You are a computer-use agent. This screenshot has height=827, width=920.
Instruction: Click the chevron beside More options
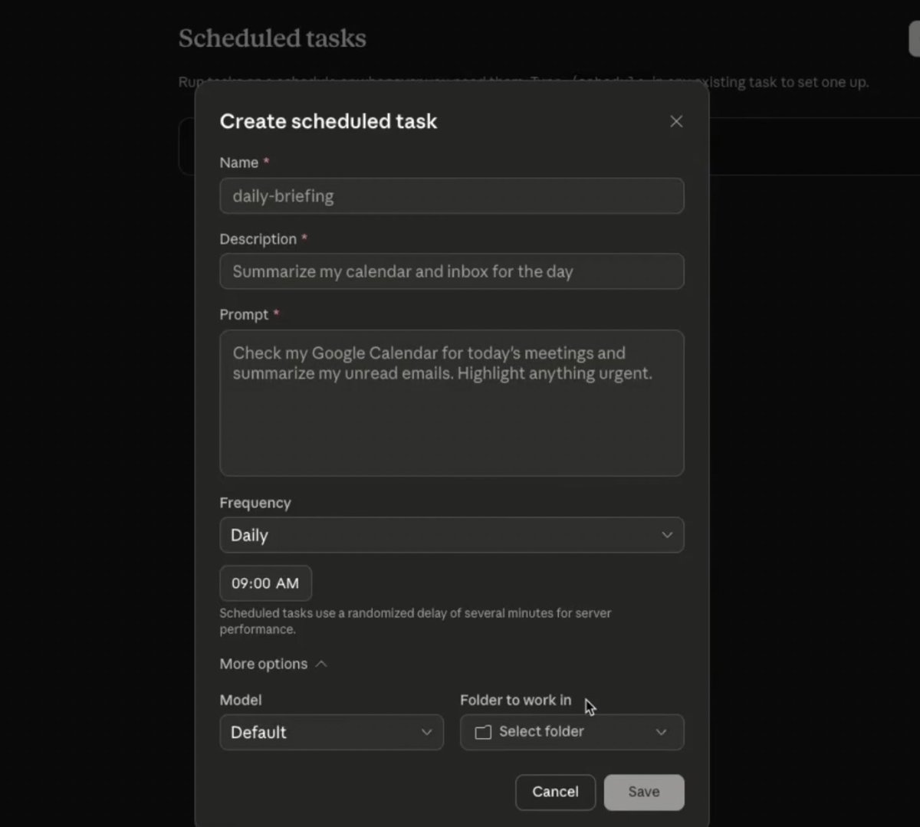pyautogui.click(x=321, y=664)
